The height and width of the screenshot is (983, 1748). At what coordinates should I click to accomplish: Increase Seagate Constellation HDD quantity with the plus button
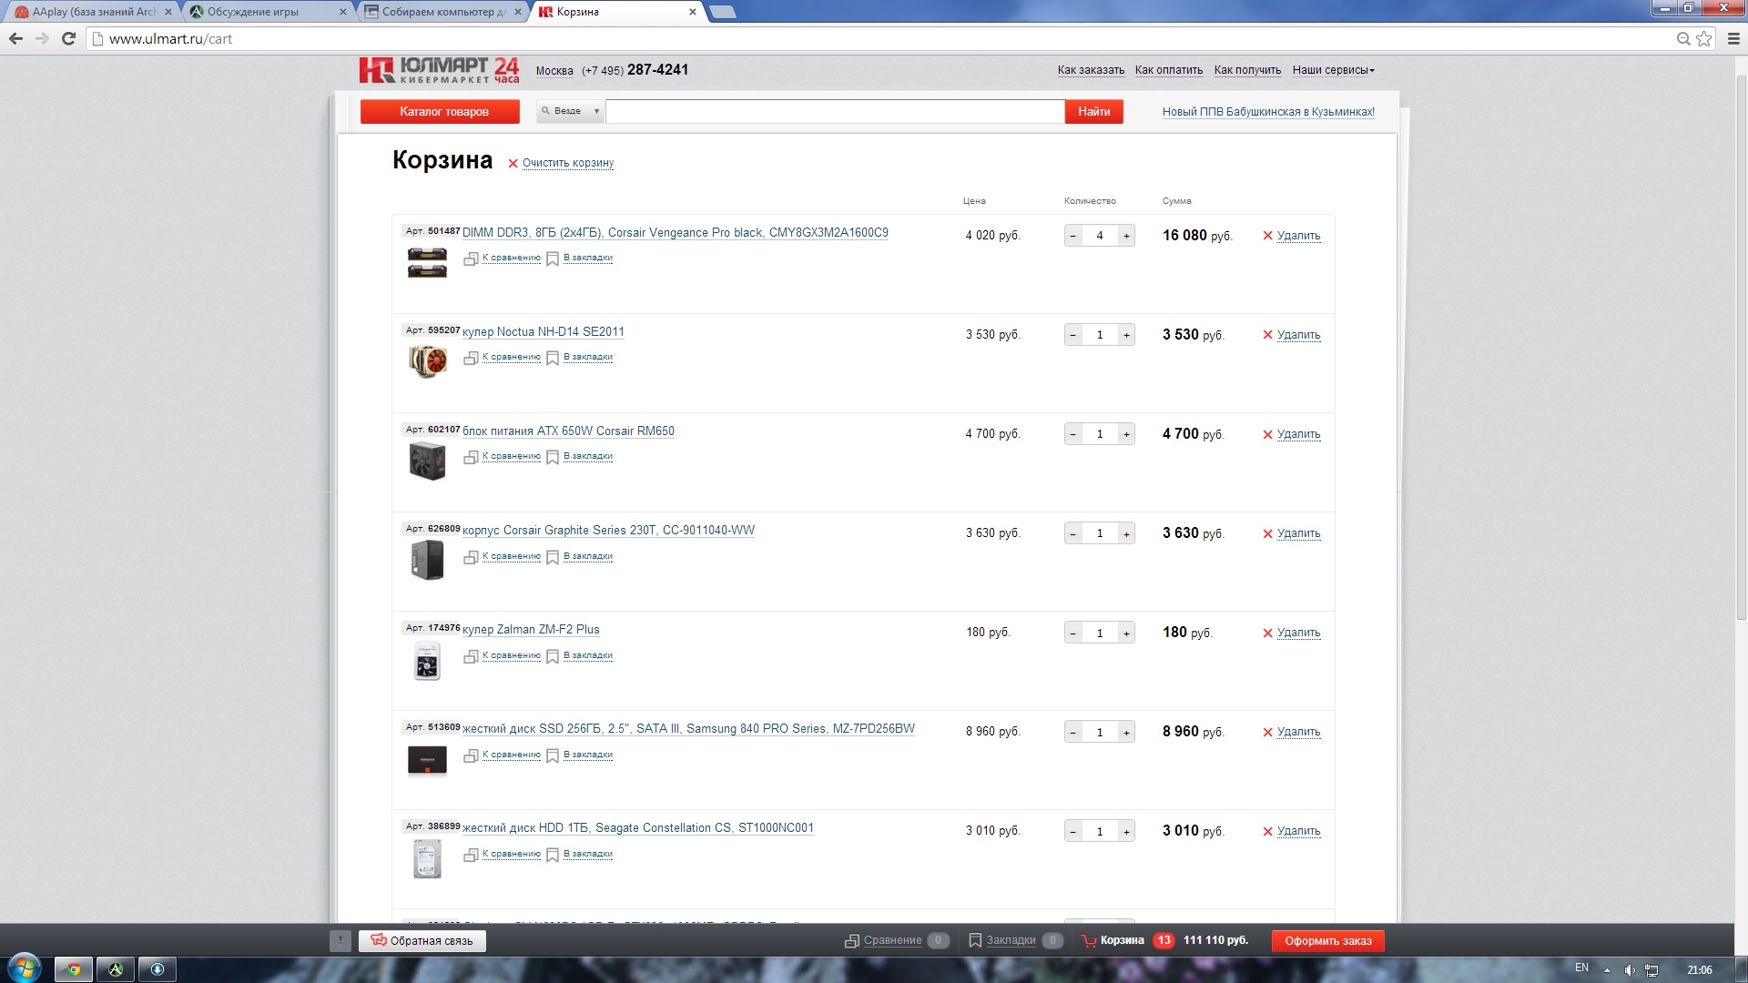click(1126, 831)
